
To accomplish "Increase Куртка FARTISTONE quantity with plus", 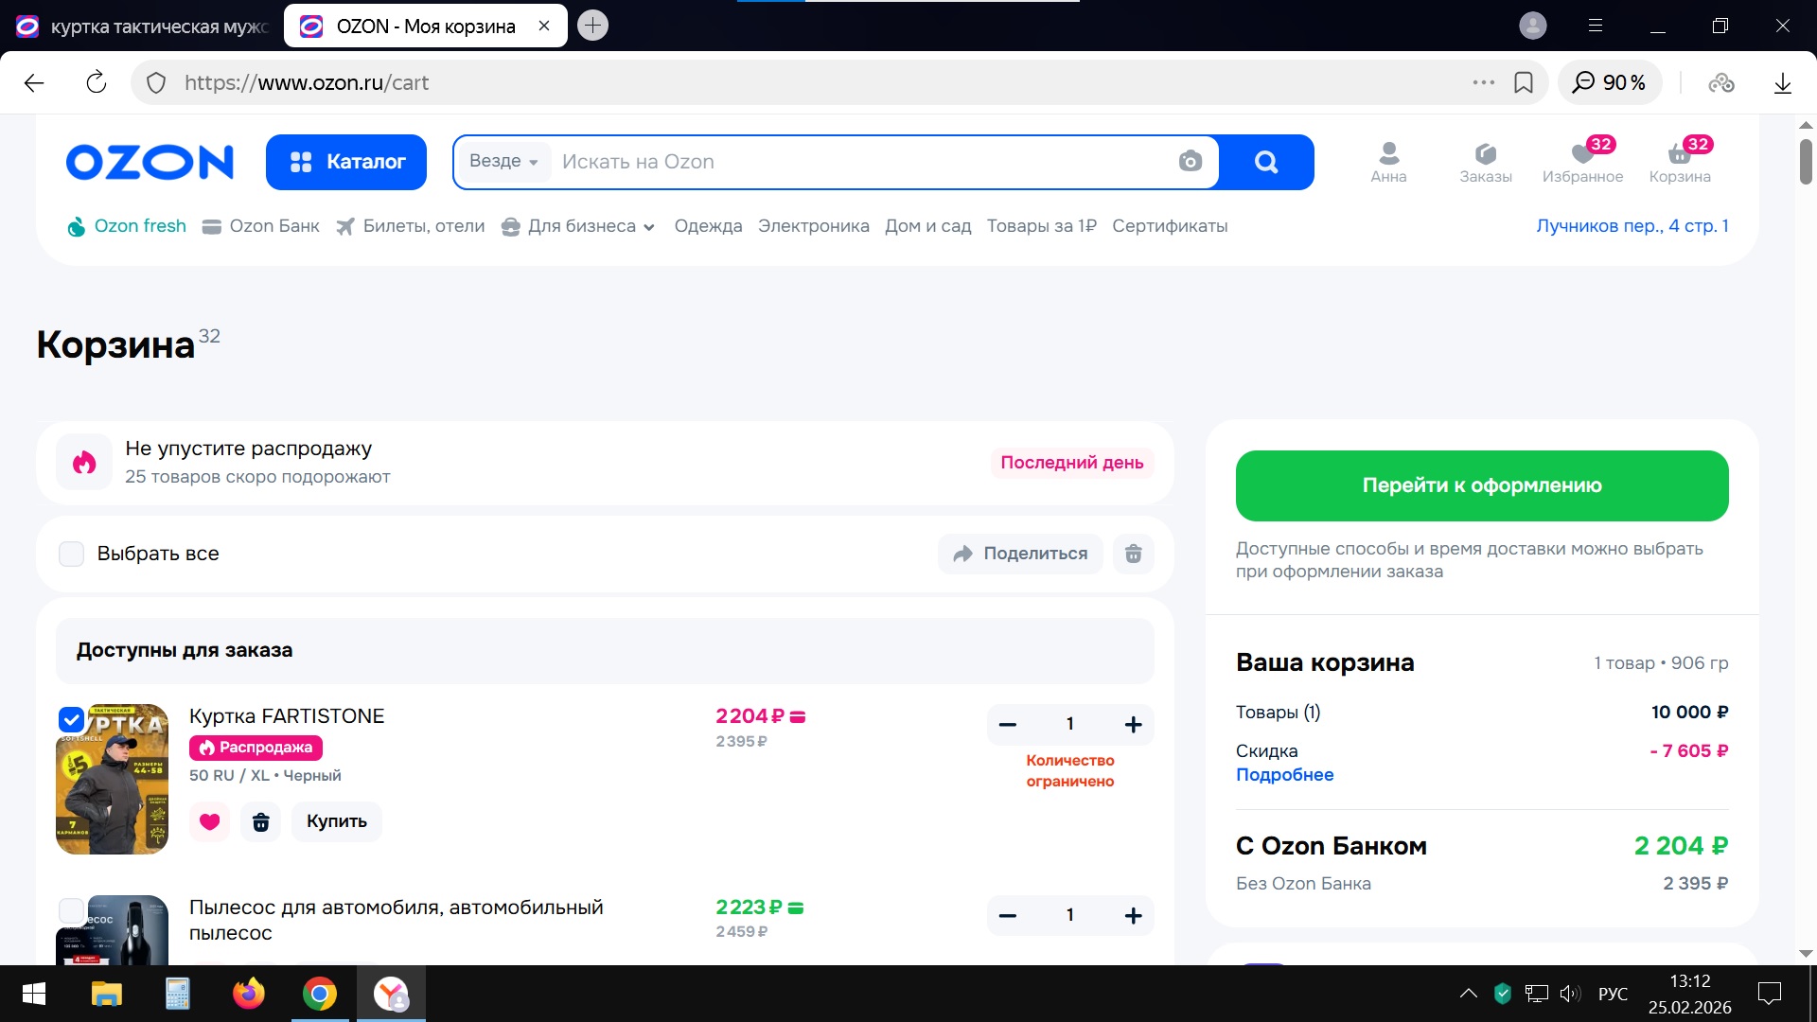I will 1133,725.
